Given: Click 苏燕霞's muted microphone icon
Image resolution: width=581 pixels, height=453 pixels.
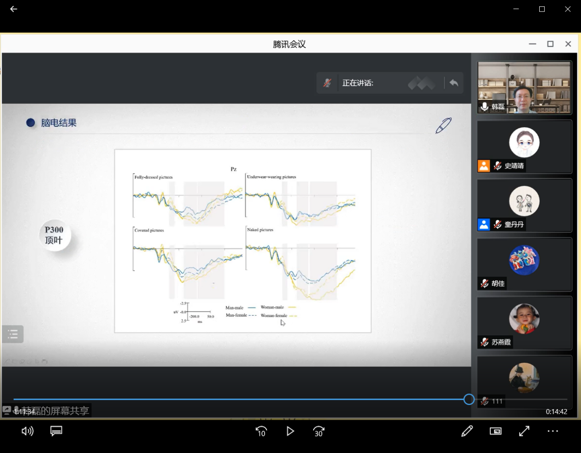Looking at the screenshot, I should point(484,342).
